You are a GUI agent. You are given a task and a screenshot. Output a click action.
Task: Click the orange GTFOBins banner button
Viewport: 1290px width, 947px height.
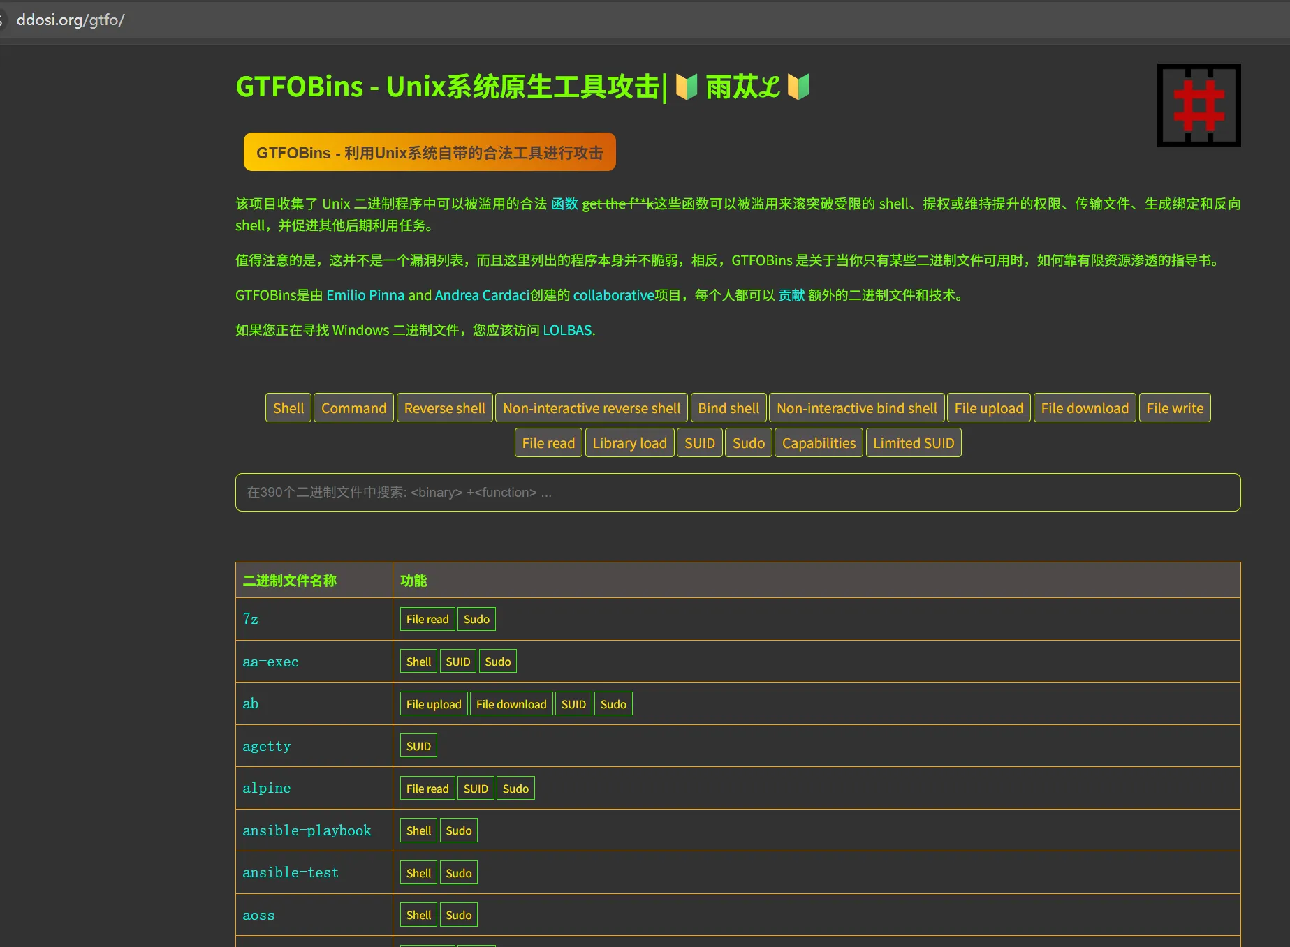(430, 152)
